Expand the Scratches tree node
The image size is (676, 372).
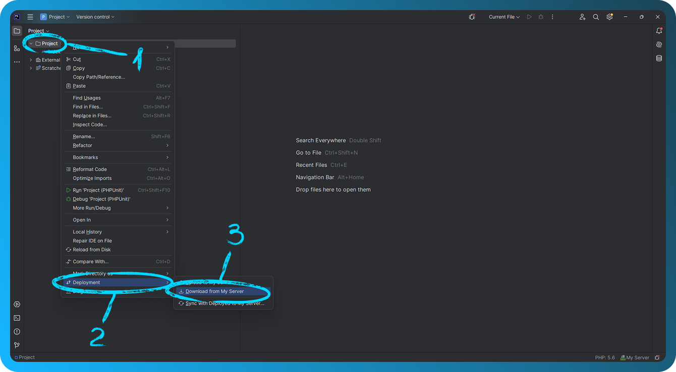[x=31, y=68]
